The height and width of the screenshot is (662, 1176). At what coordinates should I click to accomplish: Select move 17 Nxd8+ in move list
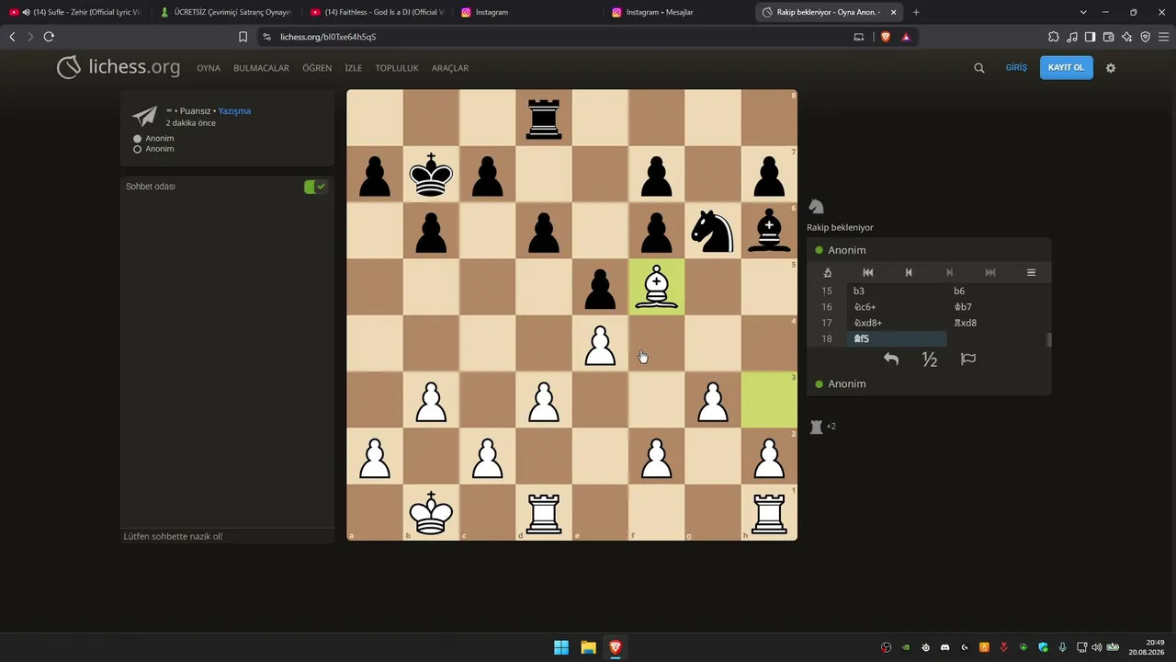897,323
